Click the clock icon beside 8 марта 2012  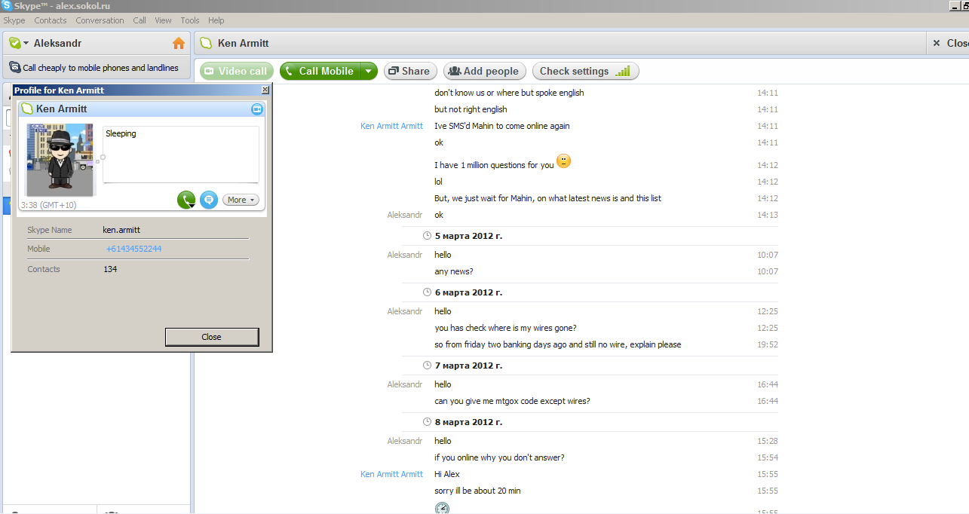pos(428,422)
